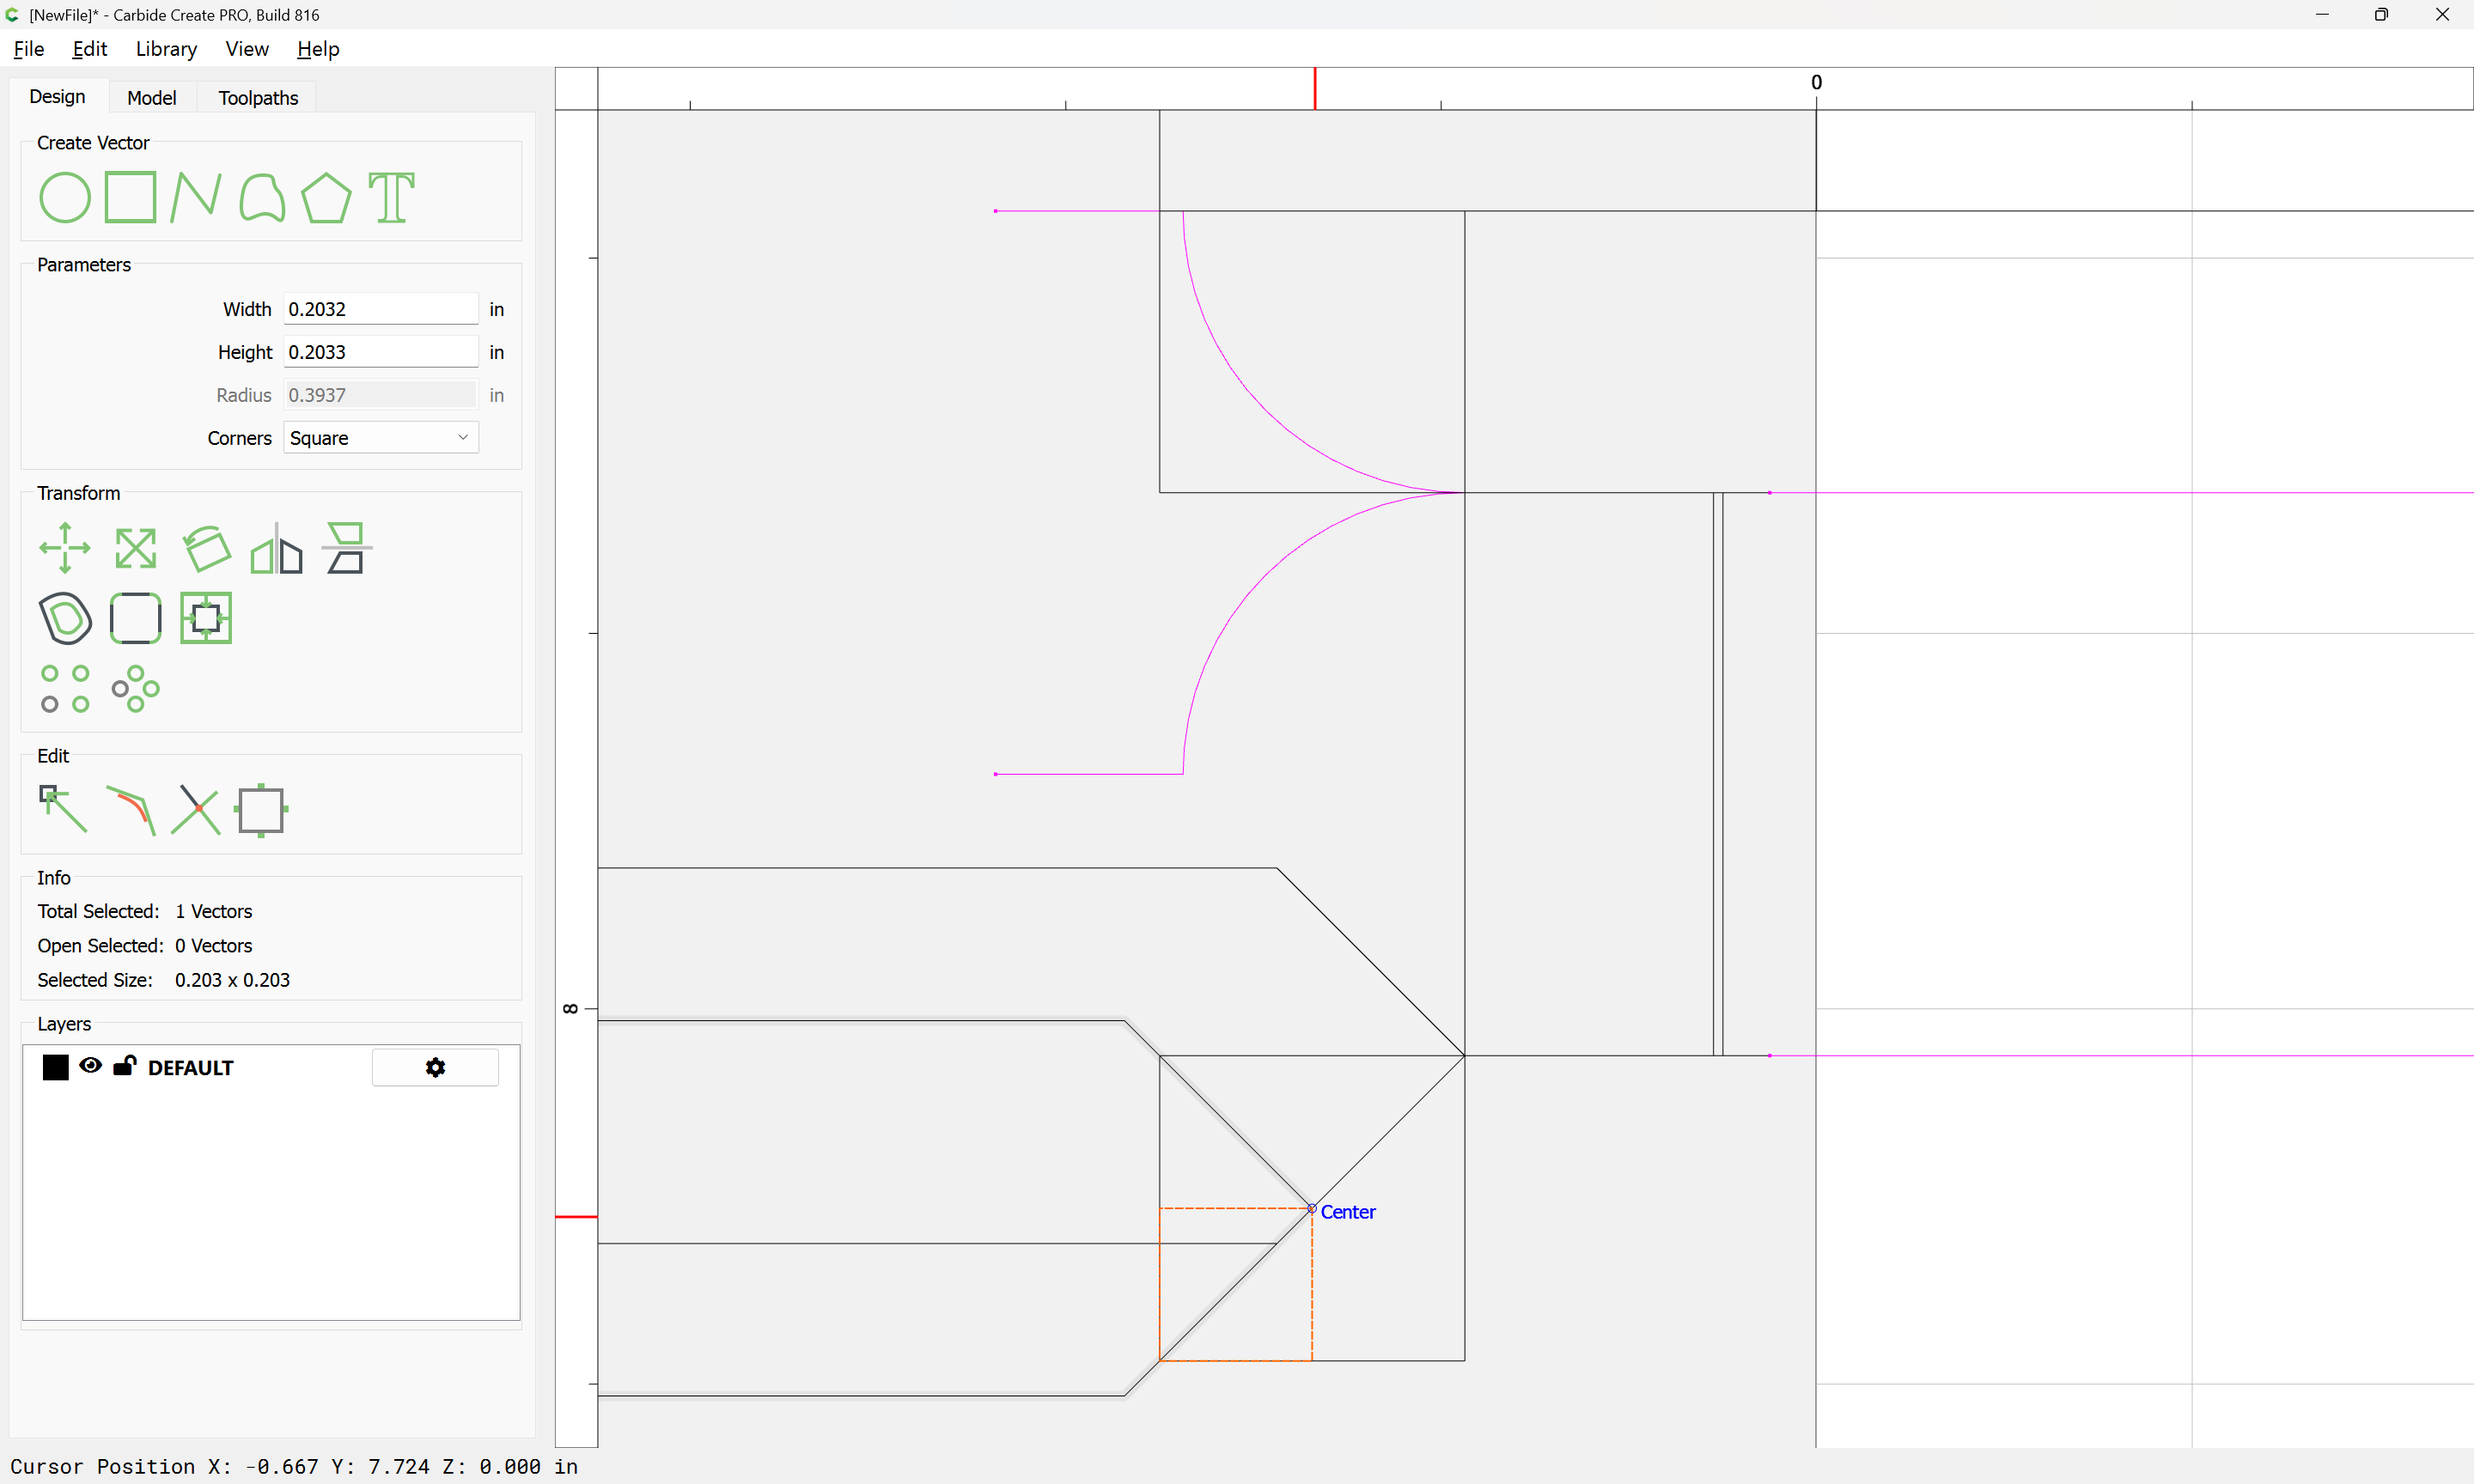Screen dimensions: 2474x1484
Task: Select the Text tool
Action: [x=392, y=197]
